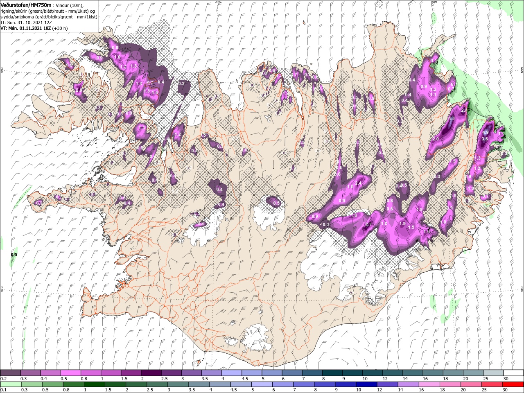Click the black '0.5' label over the western sea
This screenshot has height=393, width=524.
(x=14, y=255)
